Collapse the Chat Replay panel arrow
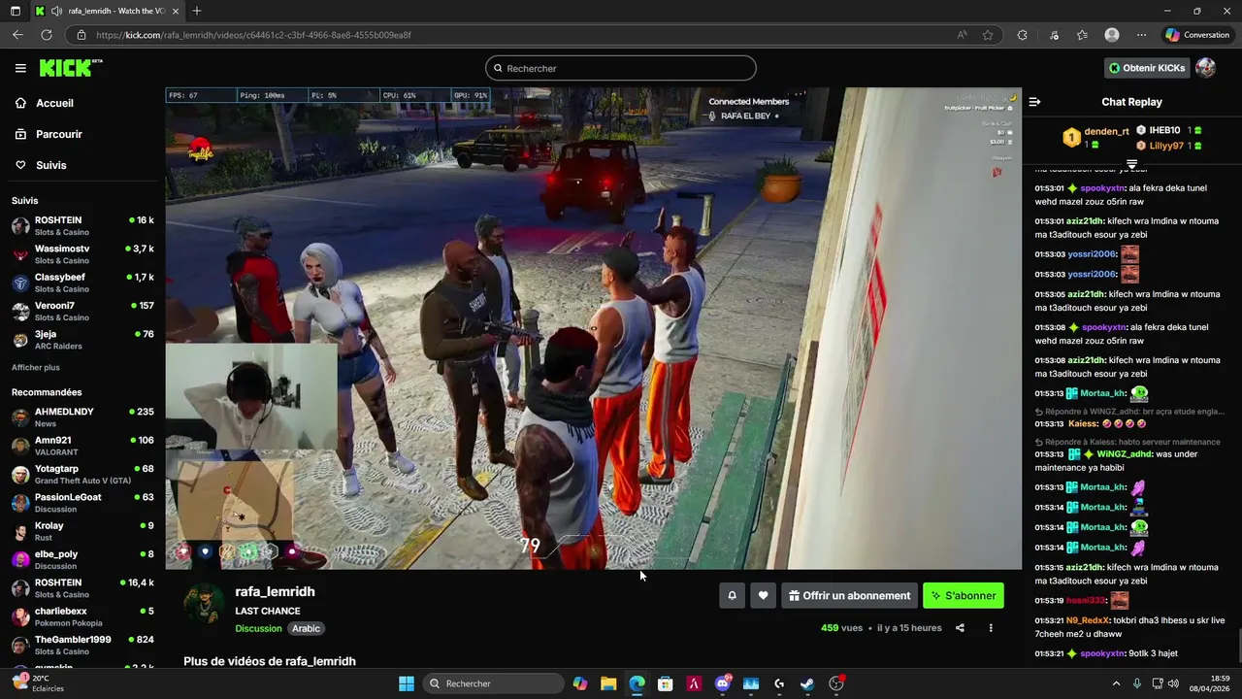Viewport: 1242px width, 699px height. 1035,102
